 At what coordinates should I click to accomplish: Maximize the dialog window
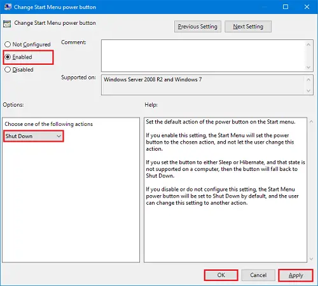tap(286, 7)
